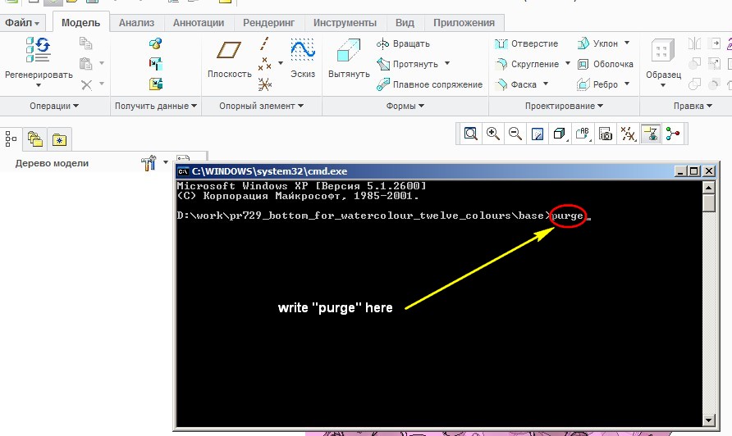
Task: Open the Протянуть dropdown arrow
Action: point(446,63)
